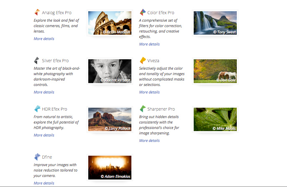Open More details for Silver Efex Pro
The image size is (287, 187).
(x=44, y=92)
